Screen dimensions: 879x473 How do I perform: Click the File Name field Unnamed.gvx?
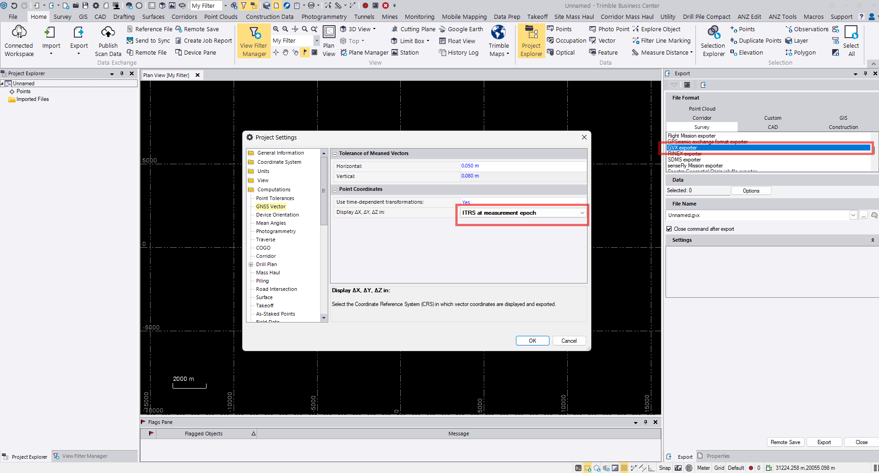(757, 215)
